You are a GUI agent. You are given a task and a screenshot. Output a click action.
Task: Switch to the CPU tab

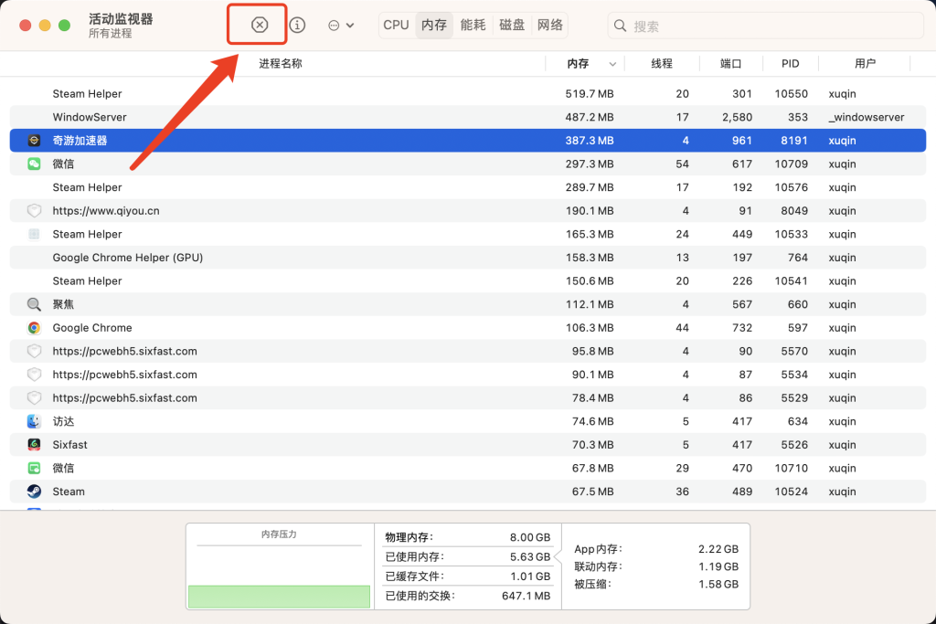tap(397, 25)
